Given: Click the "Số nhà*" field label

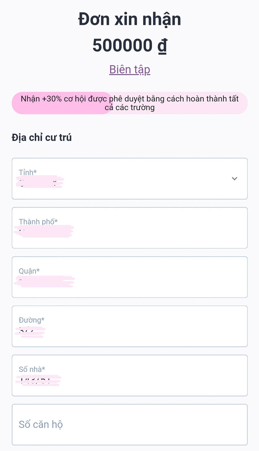Looking at the screenshot, I should tap(32, 369).
